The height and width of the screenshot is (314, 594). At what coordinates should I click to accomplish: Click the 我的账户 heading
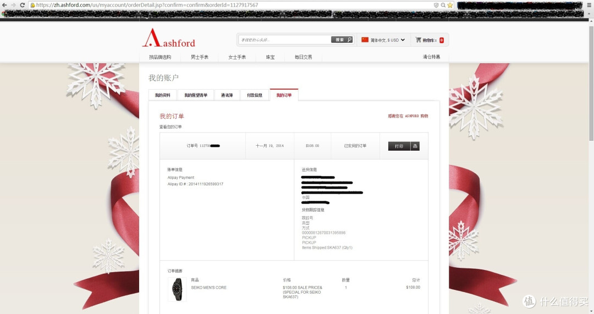tap(163, 78)
